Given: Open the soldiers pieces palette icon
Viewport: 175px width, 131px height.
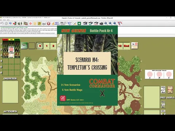Looking at the screenshot, I should [20, 23].
